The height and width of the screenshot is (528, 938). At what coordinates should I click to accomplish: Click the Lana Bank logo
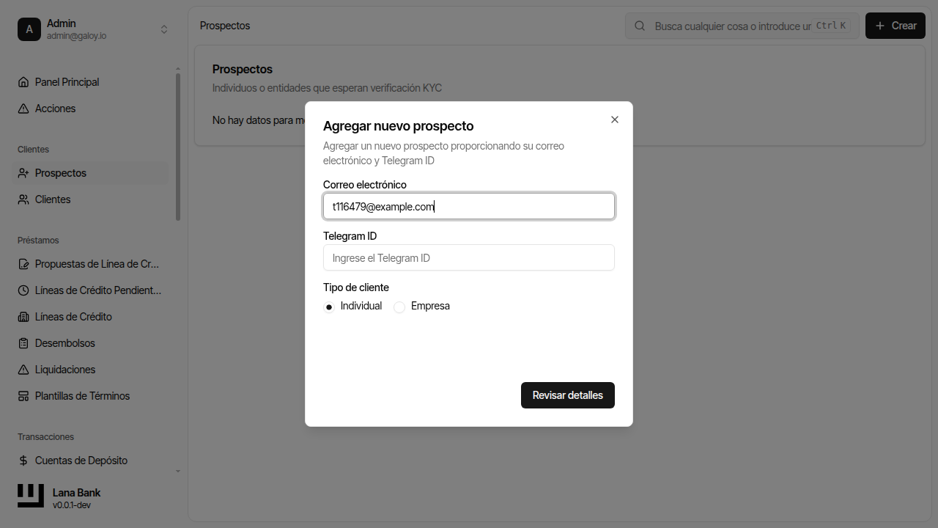[30, 496]
